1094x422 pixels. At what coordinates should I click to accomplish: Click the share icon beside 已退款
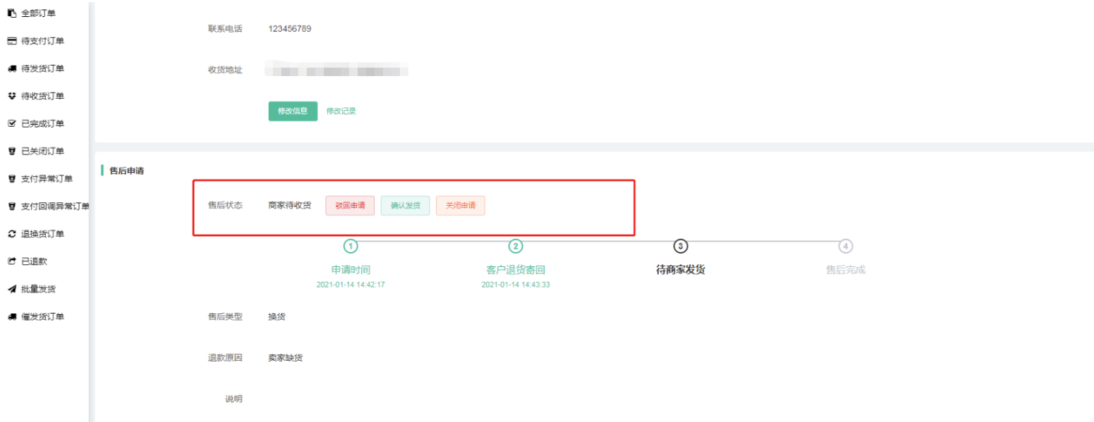tap(11, 261)
